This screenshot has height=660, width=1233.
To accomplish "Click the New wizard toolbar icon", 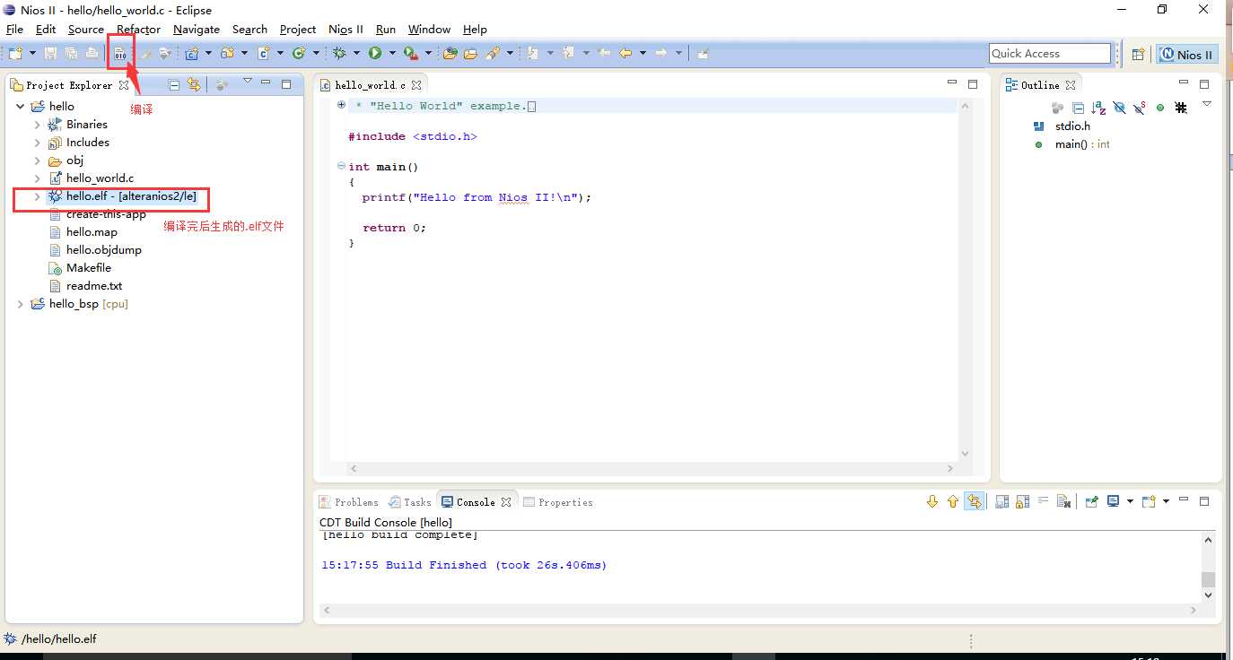I will pyautogui.click(x=15, y=53).
